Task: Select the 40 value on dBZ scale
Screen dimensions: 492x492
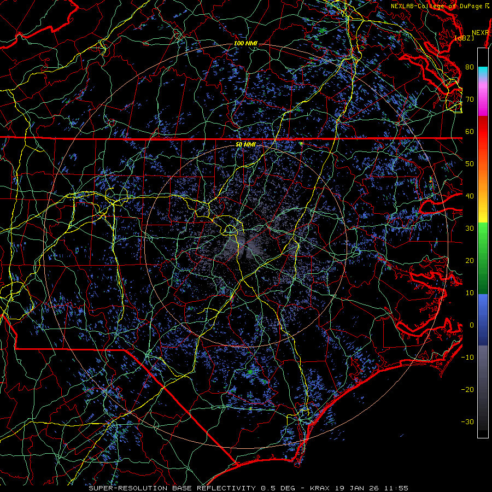Action: [x=470, y=196]
